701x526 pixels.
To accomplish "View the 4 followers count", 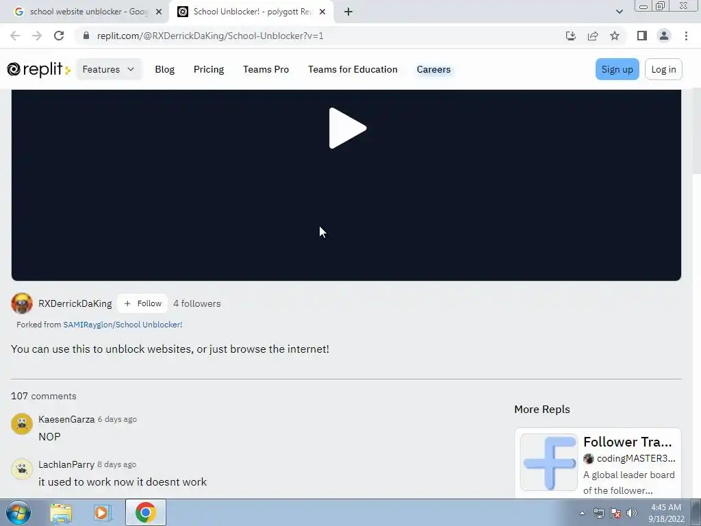I will click(x=196, y=303).
